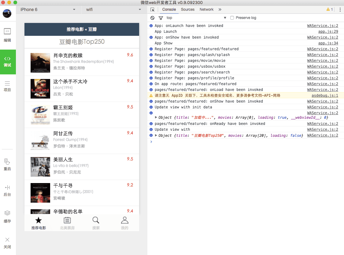Select the 辛德勒的名单 movie title
This screenshot has width=344, height=255.
[68, 212]
